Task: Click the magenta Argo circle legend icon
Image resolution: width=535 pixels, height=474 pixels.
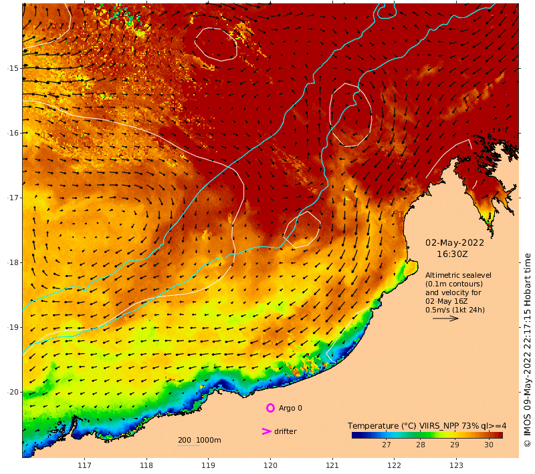Action: 270,408
